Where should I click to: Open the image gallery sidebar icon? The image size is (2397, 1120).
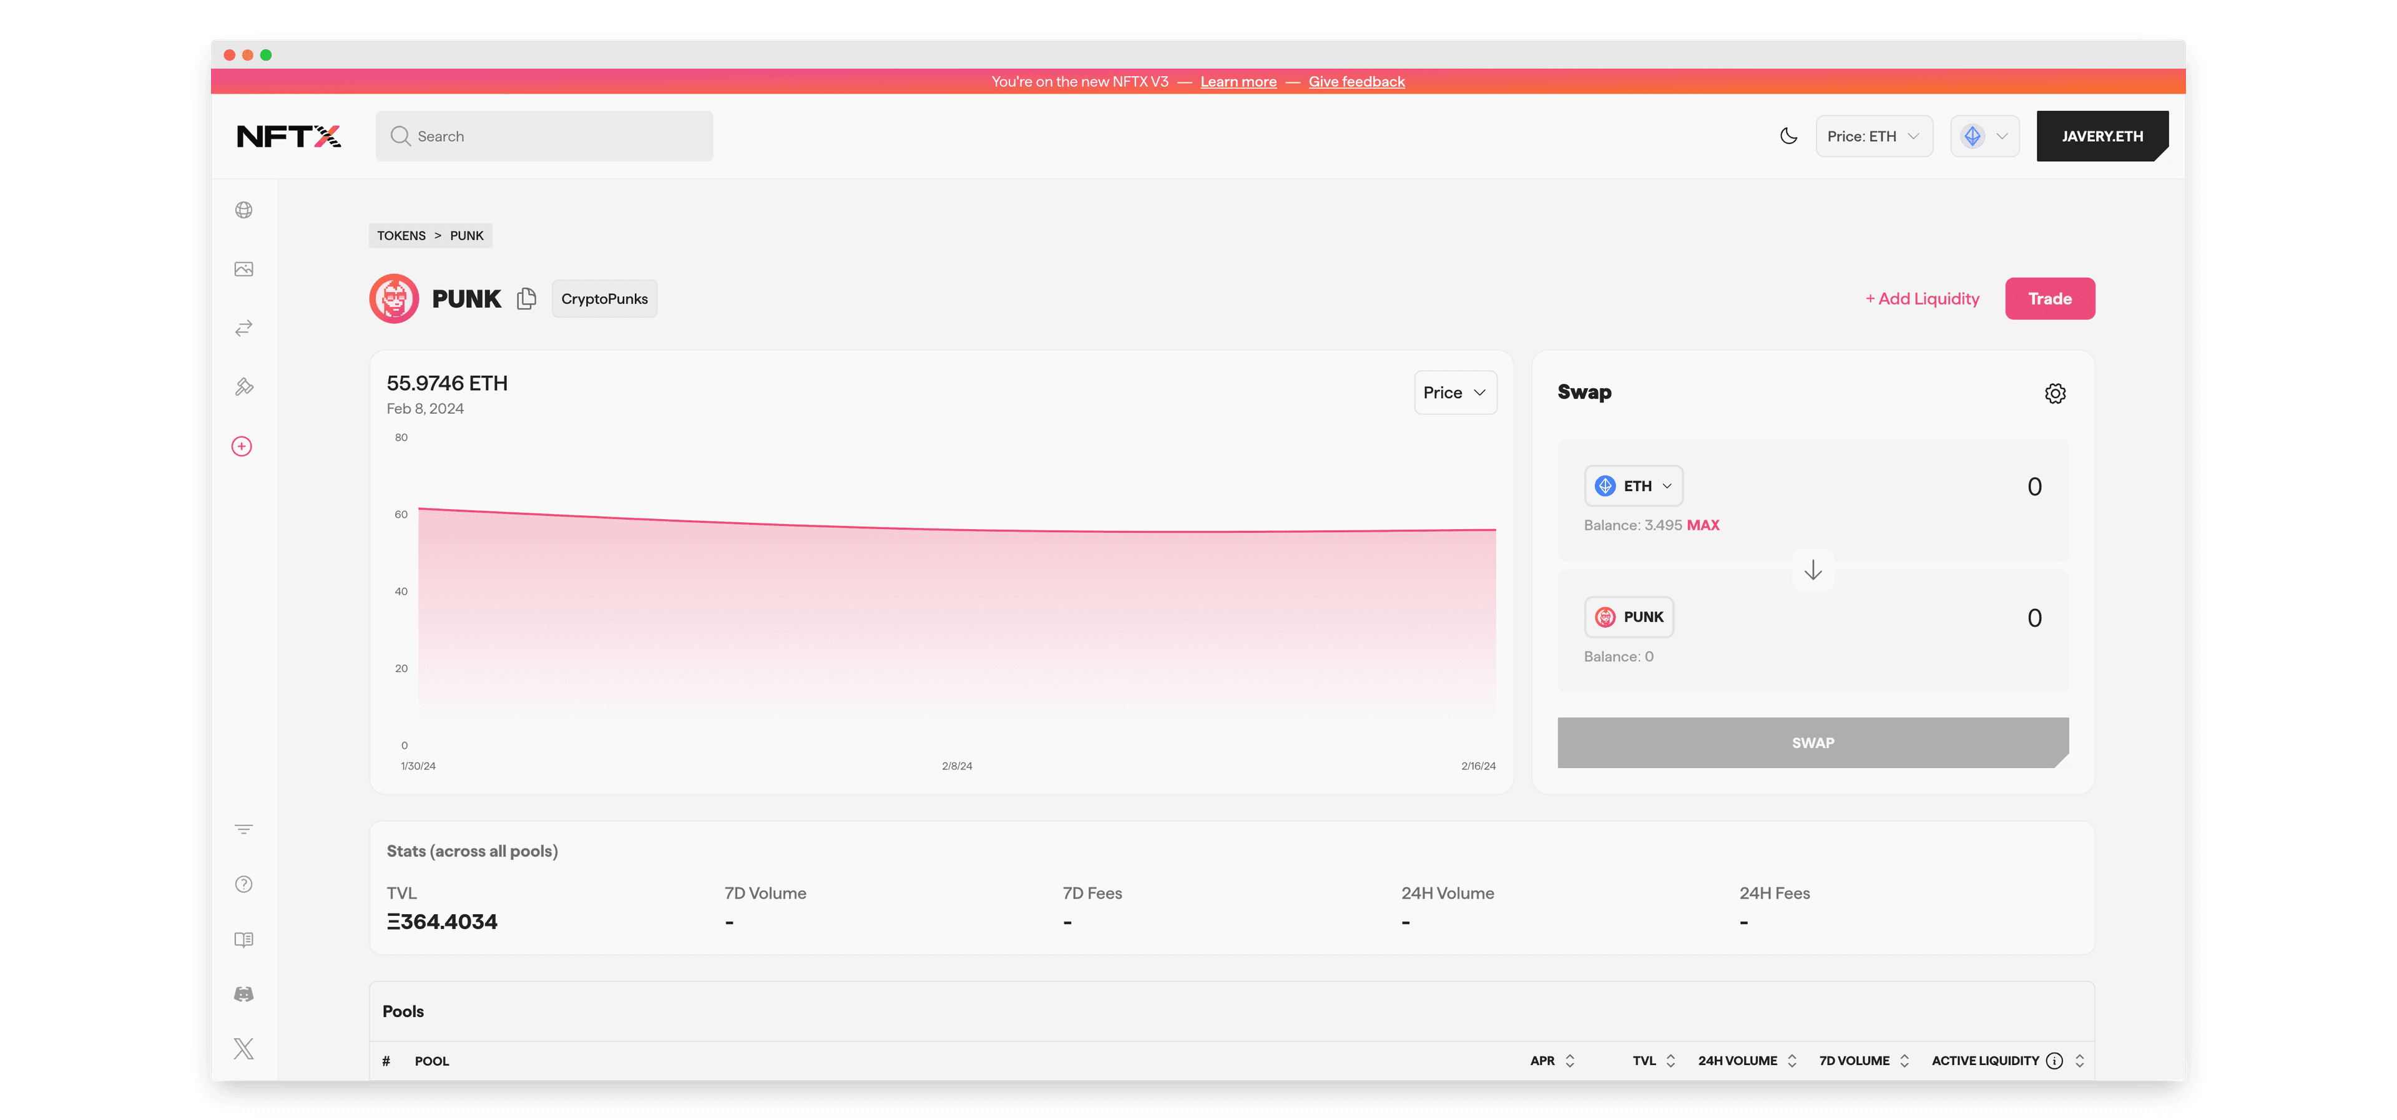pyautogui.click(x=244, y=269)
